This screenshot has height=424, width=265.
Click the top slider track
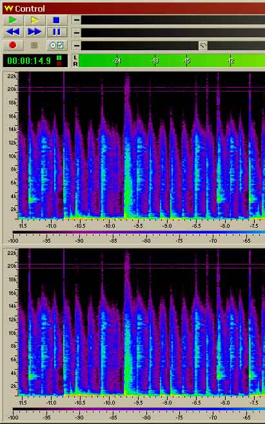tap(173, 20)
